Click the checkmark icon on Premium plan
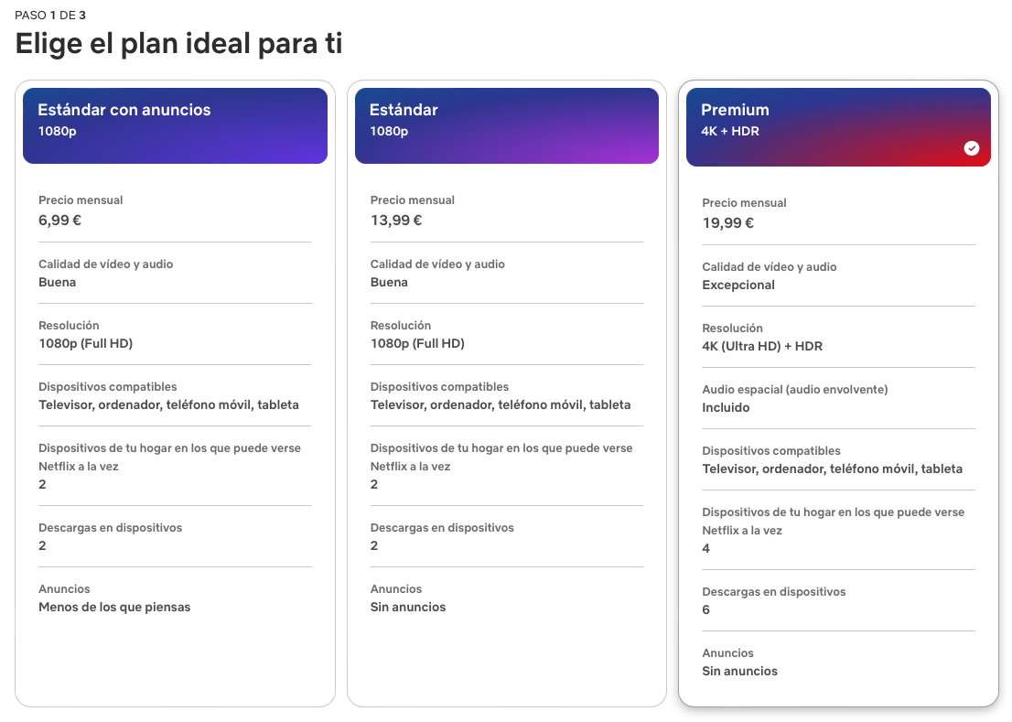Image resolution: width=1012 pixels, height=722 pixels. 972,148
